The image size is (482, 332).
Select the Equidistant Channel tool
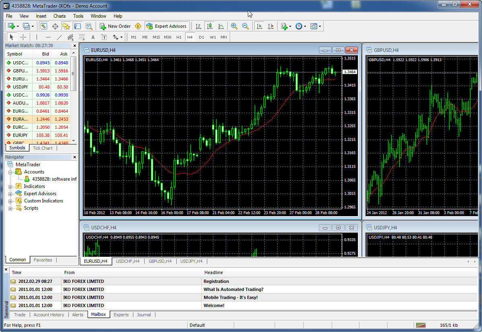[70, 37]
